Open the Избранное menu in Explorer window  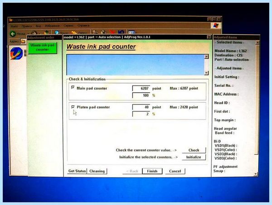[52, 26]
